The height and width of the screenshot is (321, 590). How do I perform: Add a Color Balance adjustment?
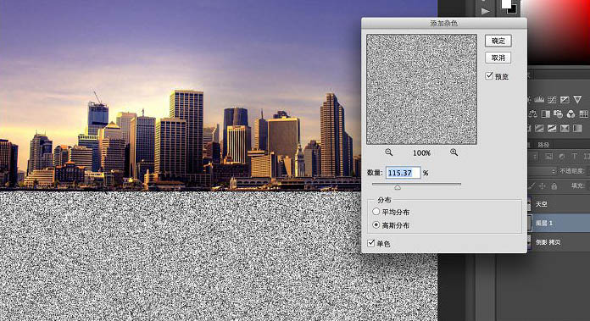[x=533, y=113]
